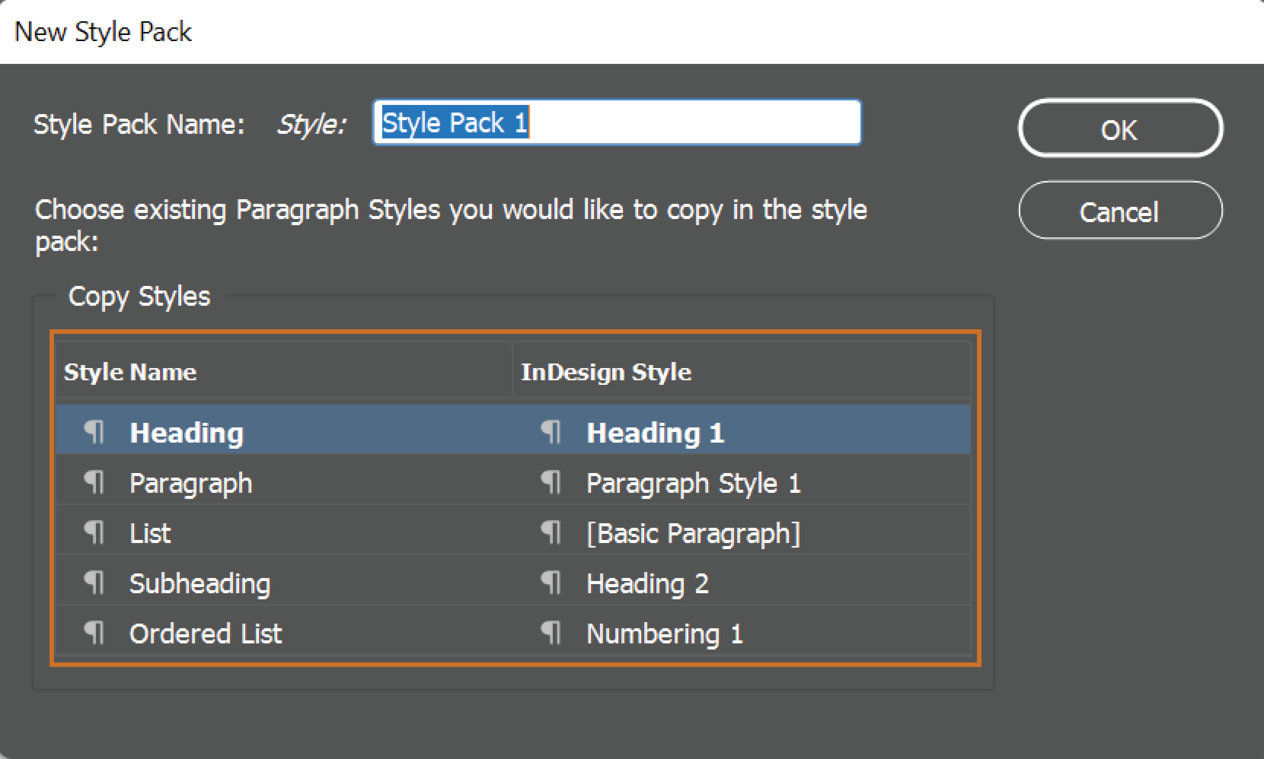The height and width of the screenshot is (759, 1264).
Task: Cancel creating the new style pack
Action: pyautogui.click(x=1119, y=211)
